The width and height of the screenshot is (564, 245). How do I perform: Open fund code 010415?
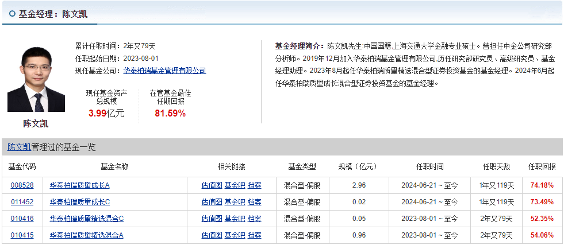click(22, 235)
